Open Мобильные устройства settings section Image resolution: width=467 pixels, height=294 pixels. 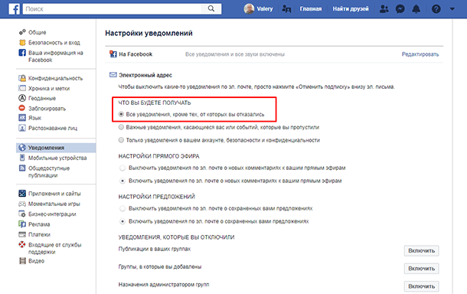pyautogui.click(x=57, y=158)
